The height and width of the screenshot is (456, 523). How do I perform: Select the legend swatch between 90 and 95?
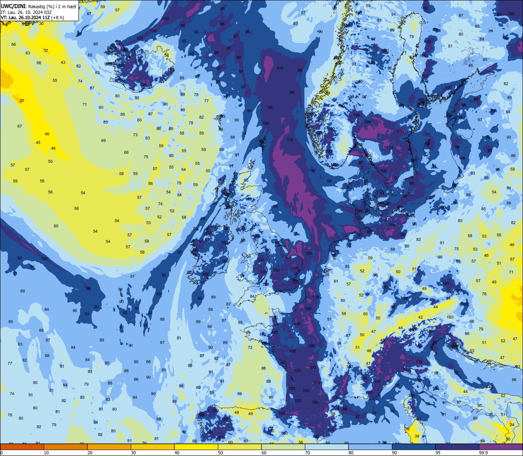click(x=413, y=447)
